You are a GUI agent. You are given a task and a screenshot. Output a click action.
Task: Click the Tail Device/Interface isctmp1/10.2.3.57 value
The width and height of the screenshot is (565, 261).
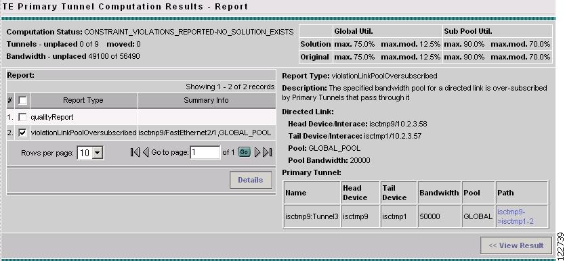pos(392,137)
